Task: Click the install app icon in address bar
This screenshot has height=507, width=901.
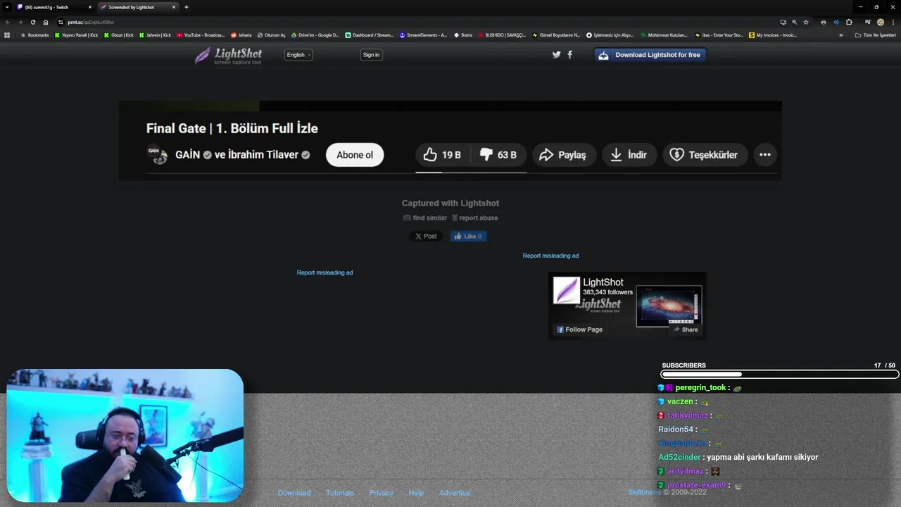Action: pos(783,22)
